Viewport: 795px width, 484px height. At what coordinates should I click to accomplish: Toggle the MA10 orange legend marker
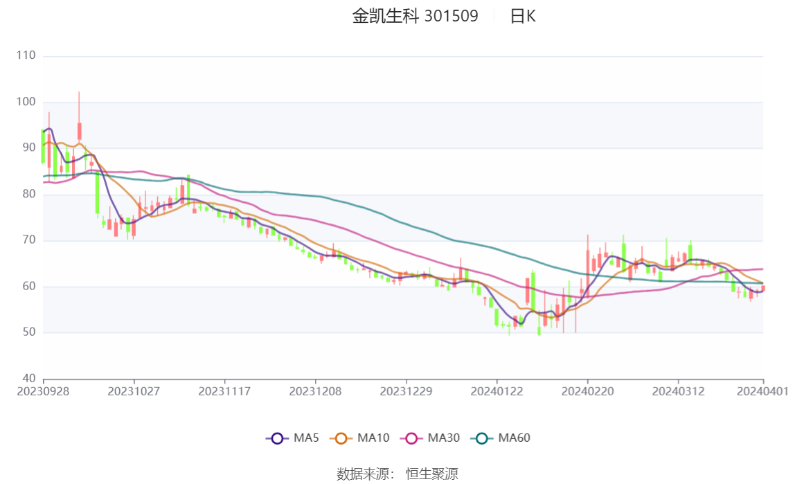pos(341,438)
